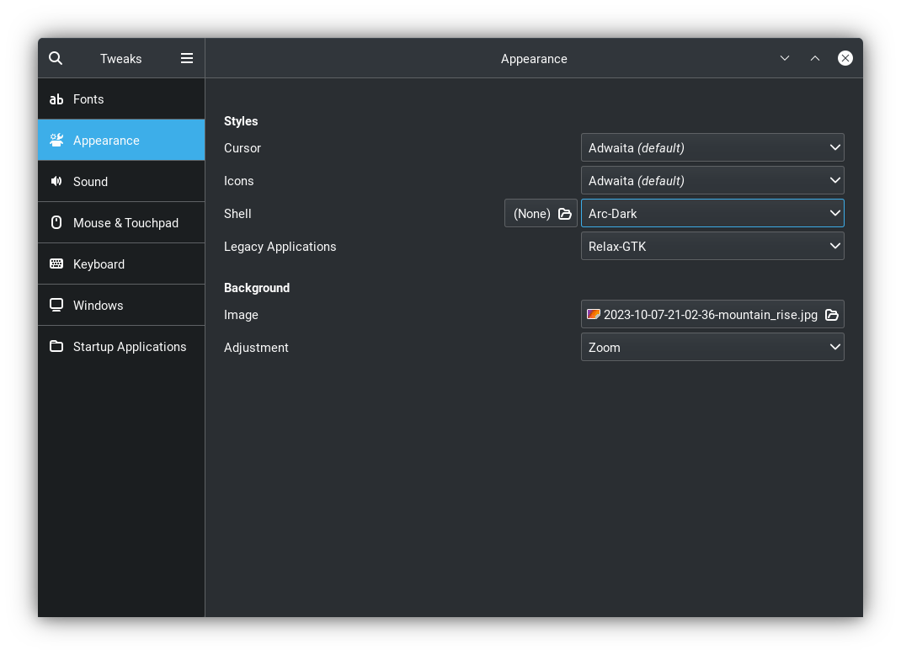This screenshot has width=901, height=655.
Task: Click the background image file chooser button
Action: (712, 314)
